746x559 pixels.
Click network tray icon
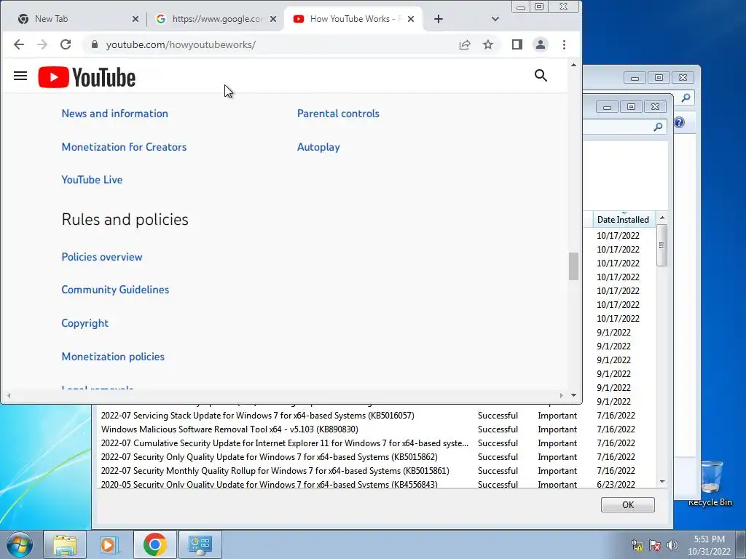tap(637, 545)
